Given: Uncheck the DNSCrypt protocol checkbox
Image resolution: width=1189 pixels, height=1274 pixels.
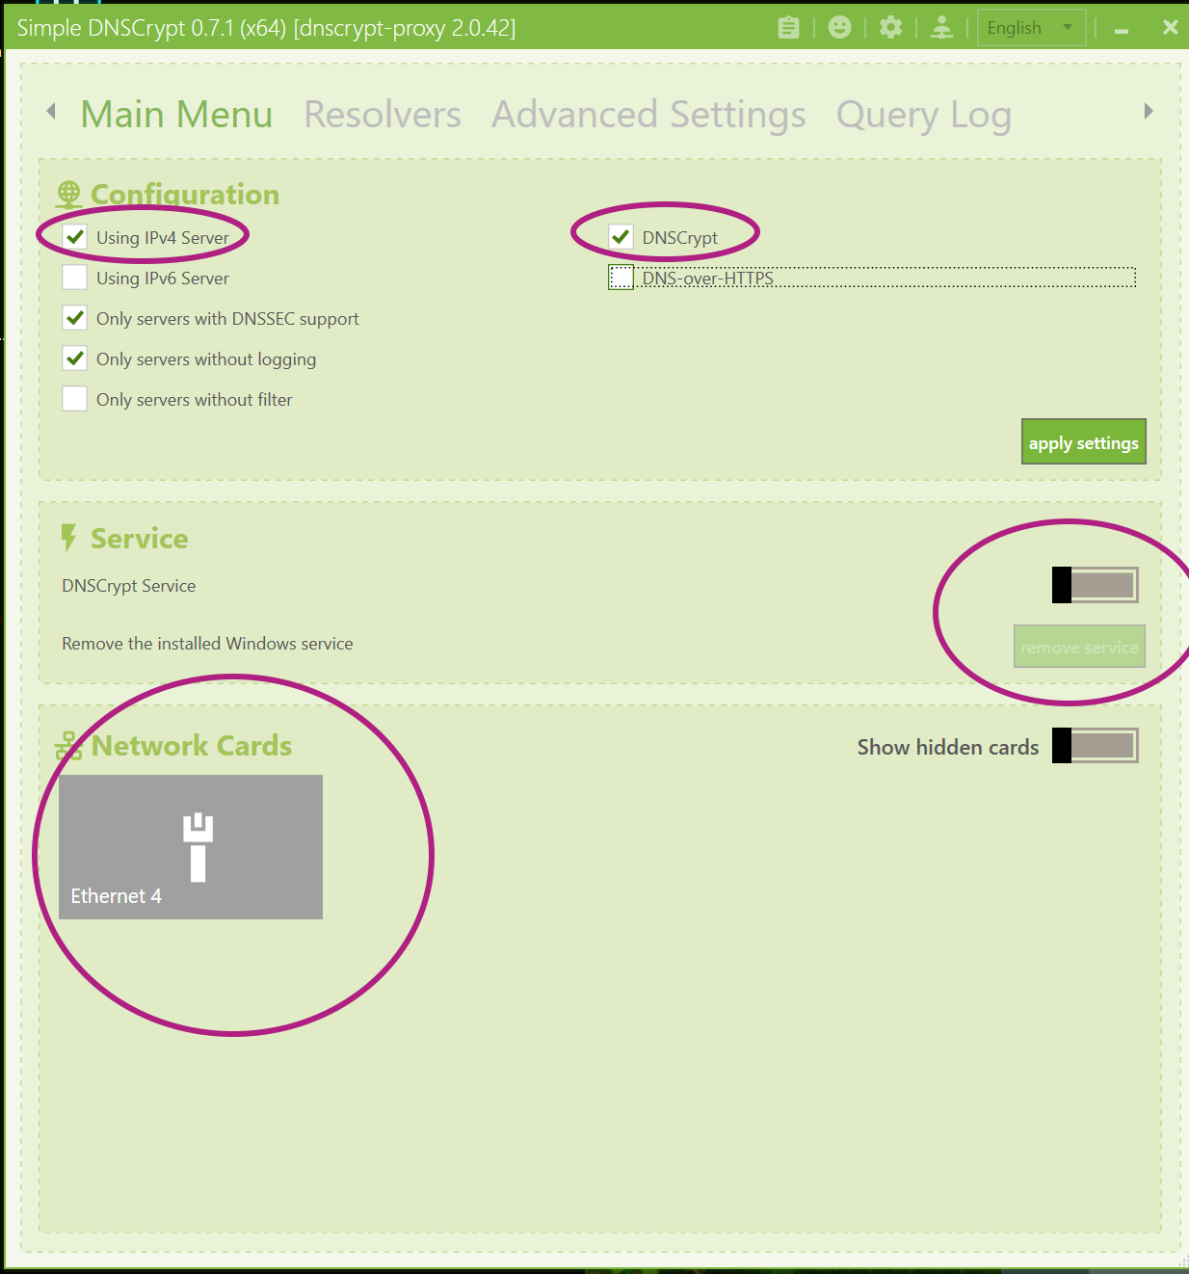Looking at the screenshot, I should (x=621, y=237).
